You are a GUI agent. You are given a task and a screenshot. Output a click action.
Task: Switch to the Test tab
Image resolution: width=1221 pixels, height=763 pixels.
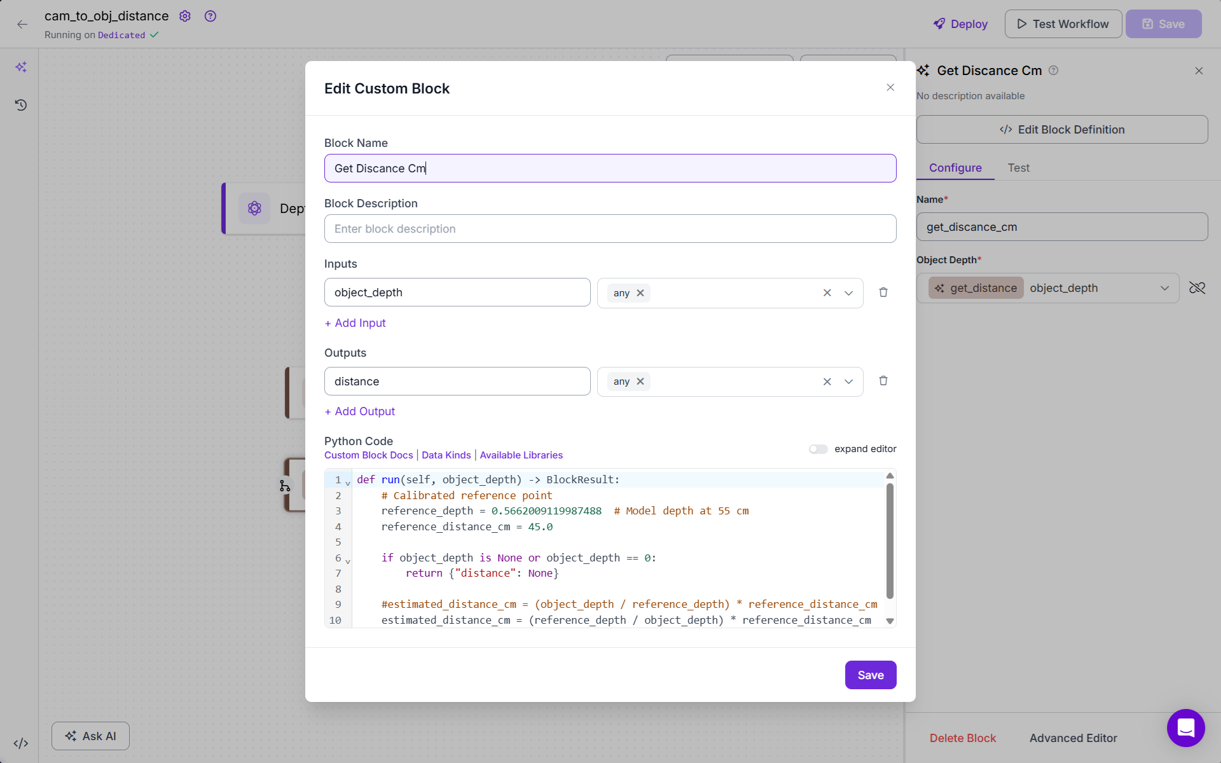click(1018, 168)
